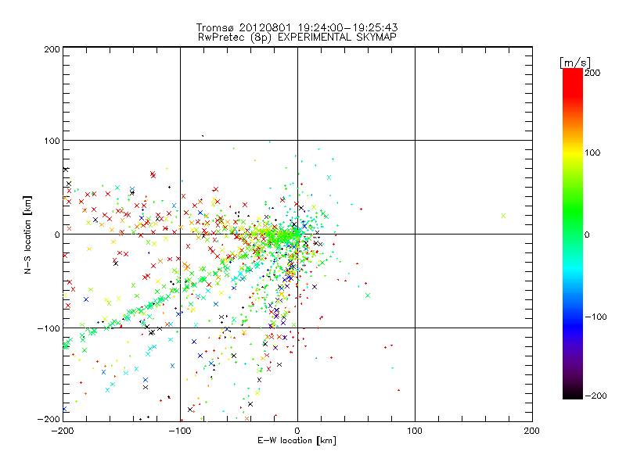Click the x-axis tick label '200'
Viewport: 626px width, 469px height.
pyautogui.click(x=532, y=431)
